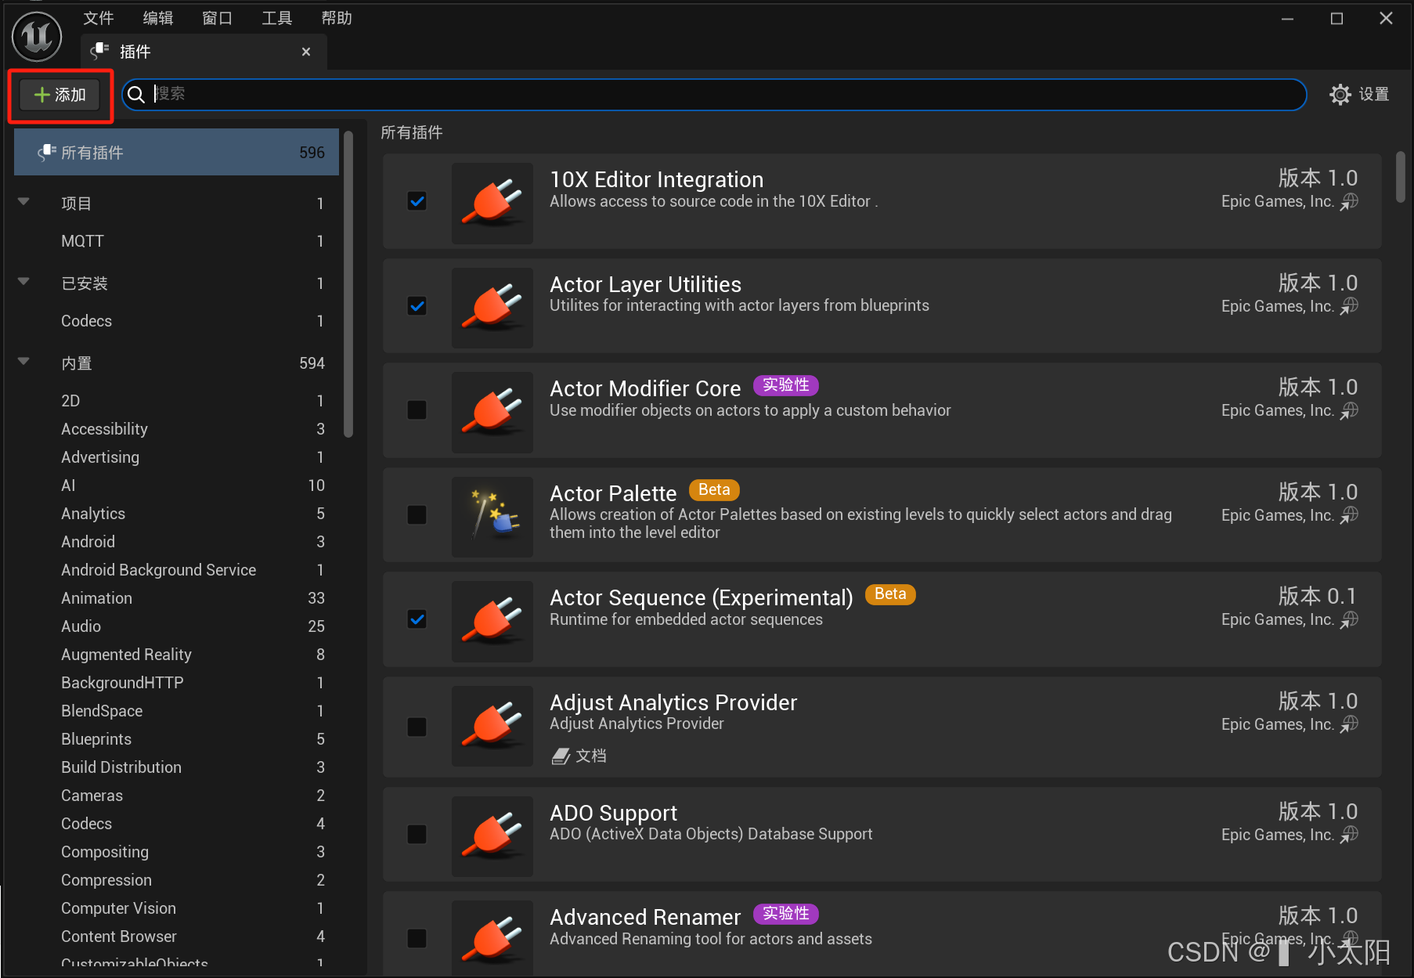Disable the Actor Layer Utilities checkbox
Viewport: 1414px width, 978px height.
point(417,306)
